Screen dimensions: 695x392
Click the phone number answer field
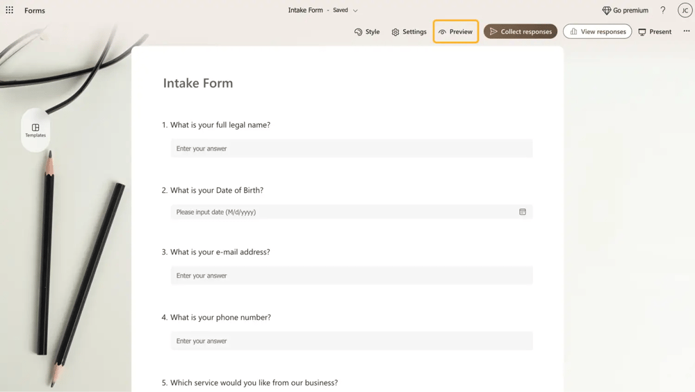[352, 341]
